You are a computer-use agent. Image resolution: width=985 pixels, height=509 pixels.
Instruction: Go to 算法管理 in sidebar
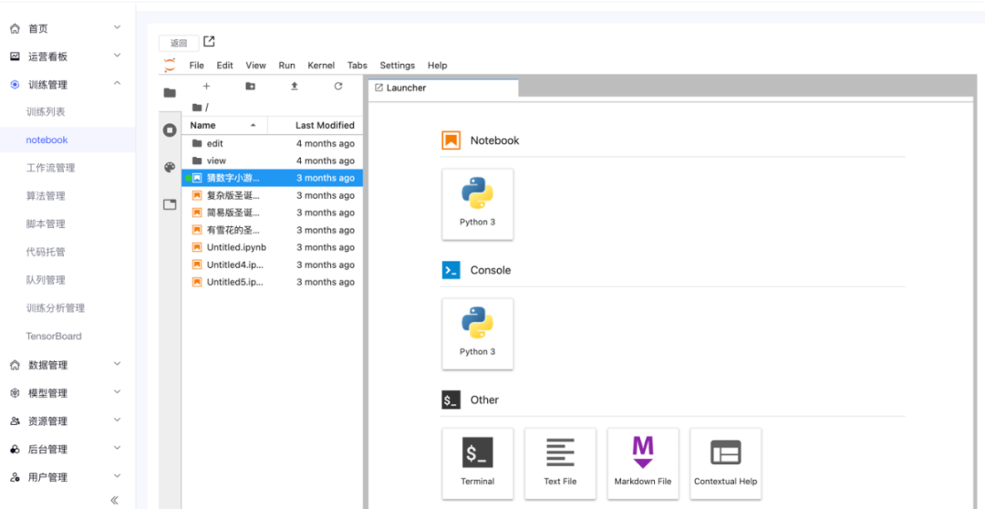pyautogui.click(x=46, y=196)
